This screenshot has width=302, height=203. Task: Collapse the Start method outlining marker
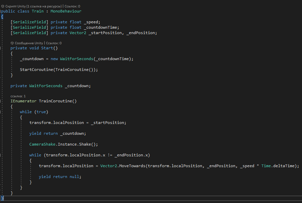pyautogui.click(x=1, y=48)
